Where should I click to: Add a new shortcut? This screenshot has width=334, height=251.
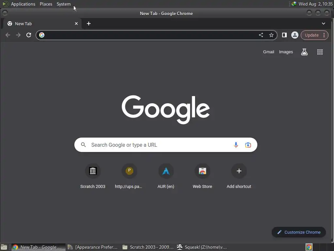pyautogui.click(x=239, y=176)
